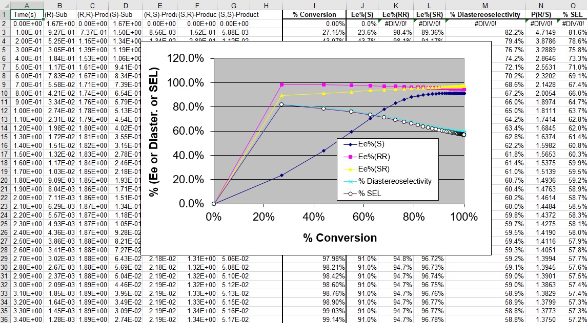Image resolution: width=587 pixels, height=323 pixels.
Task: Click the Ee%(S) header cell in column J
Action: [363, 14]
